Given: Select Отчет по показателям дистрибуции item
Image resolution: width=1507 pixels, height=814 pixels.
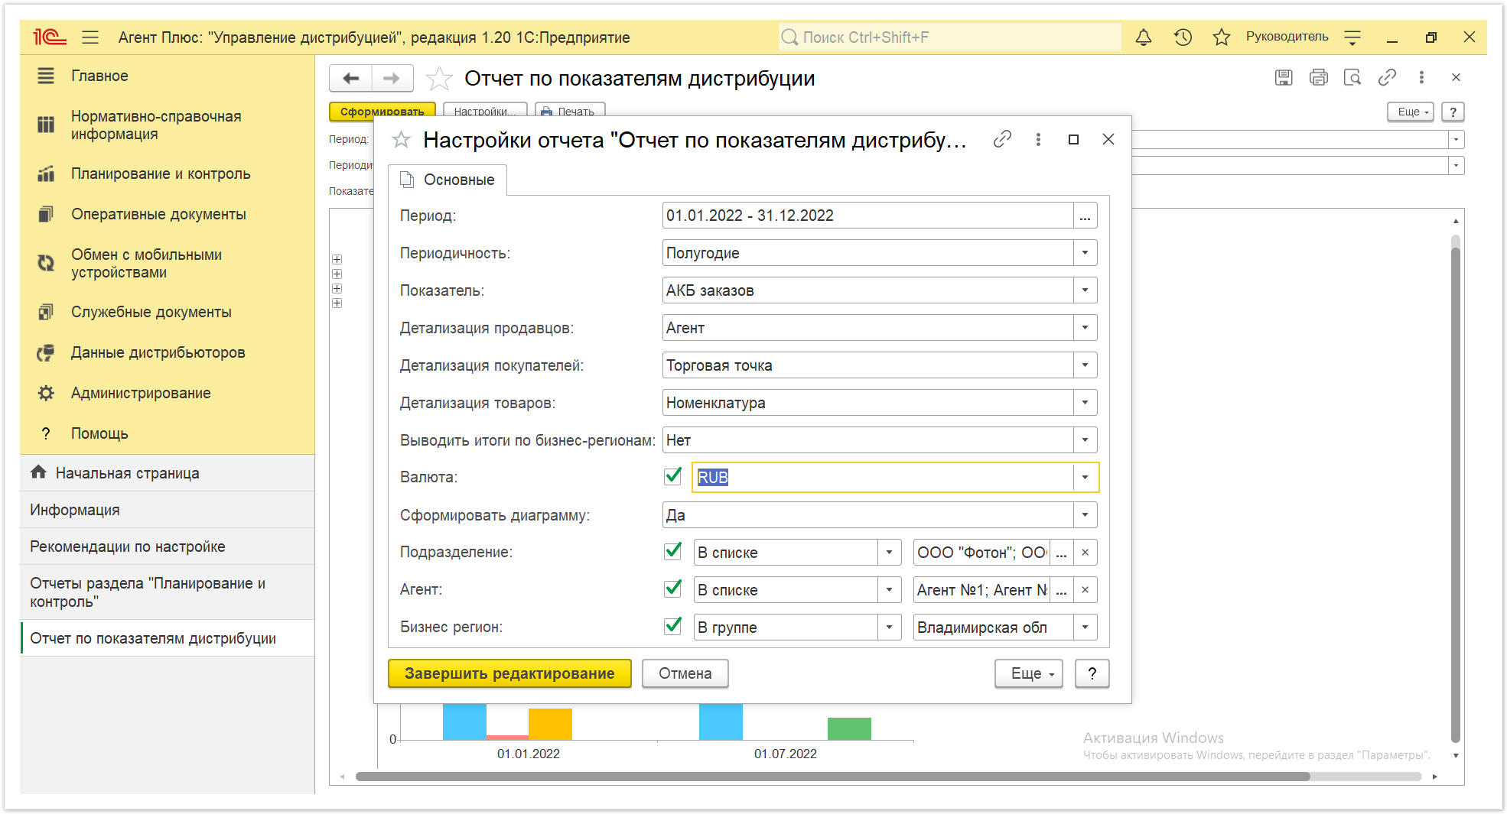Looking at the screenshot, I should tap(167, 638).
